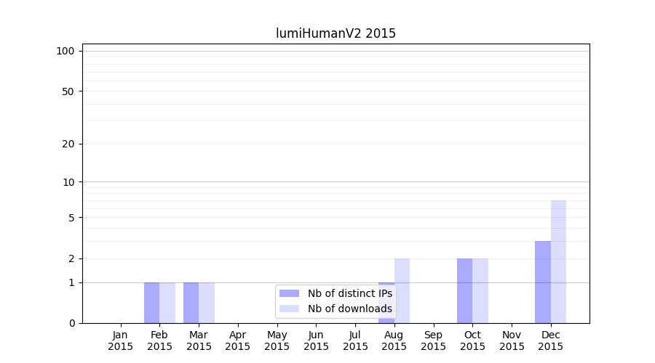
Task: Click the chart title 'lumiHumanV2 2015'
Action: [x=336, y=33]
